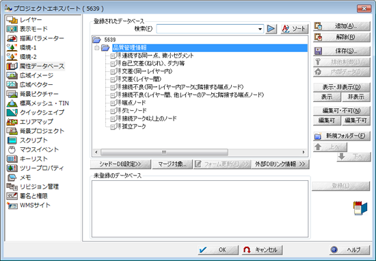Select ツリープロパティ in the sidebar
This screenshot has width=376, height=261.
[36, 168]
